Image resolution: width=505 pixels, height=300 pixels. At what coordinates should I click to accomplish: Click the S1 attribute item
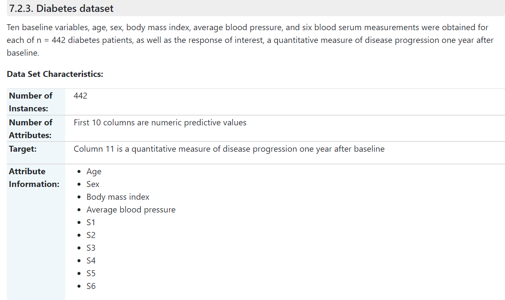pyautogui.click(x=91, y=223)
